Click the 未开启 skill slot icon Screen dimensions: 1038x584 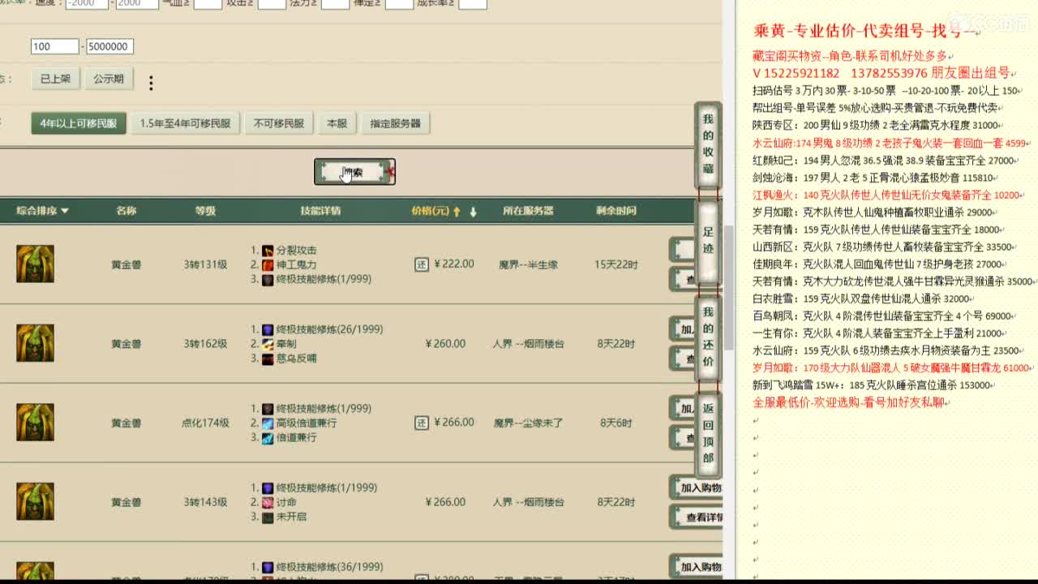268,517
